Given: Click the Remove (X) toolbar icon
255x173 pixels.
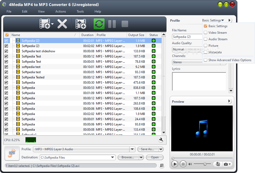Looking at the screenshot, I should tap(62, 24).
